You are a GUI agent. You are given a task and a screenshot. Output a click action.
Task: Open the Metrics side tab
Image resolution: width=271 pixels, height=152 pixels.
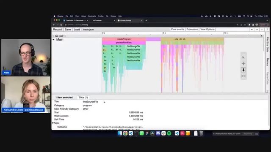268,62
